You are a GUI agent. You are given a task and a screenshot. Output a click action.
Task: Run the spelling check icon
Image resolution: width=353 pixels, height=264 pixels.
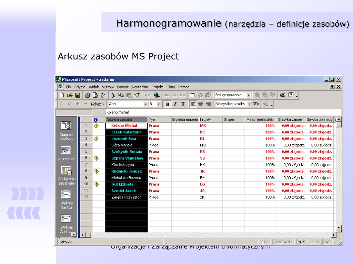pos(103,95)
